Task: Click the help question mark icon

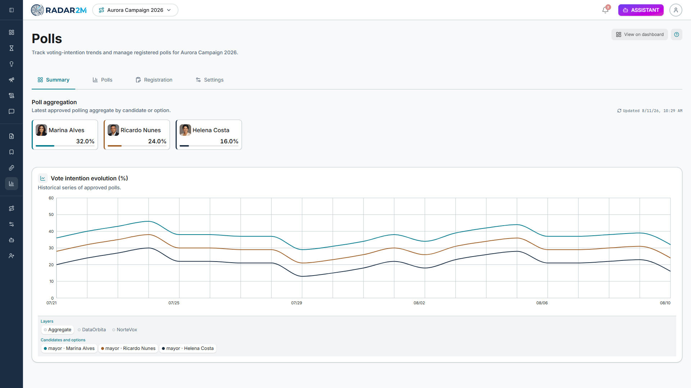Action: [x=677, y=34]
